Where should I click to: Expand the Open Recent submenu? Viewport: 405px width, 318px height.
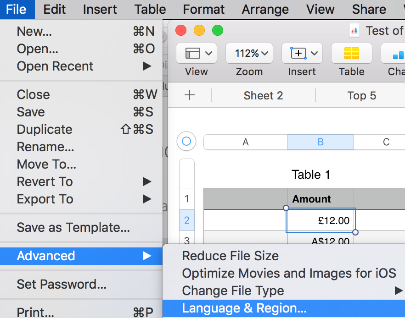(x=147, y=66)
